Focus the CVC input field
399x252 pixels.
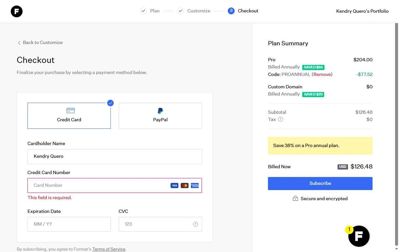(160, 224)
